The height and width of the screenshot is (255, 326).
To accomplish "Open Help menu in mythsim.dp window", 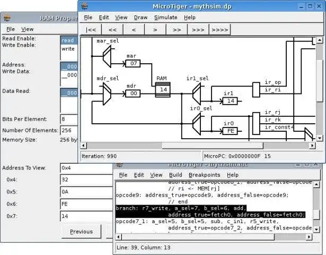I will [190, 18].
